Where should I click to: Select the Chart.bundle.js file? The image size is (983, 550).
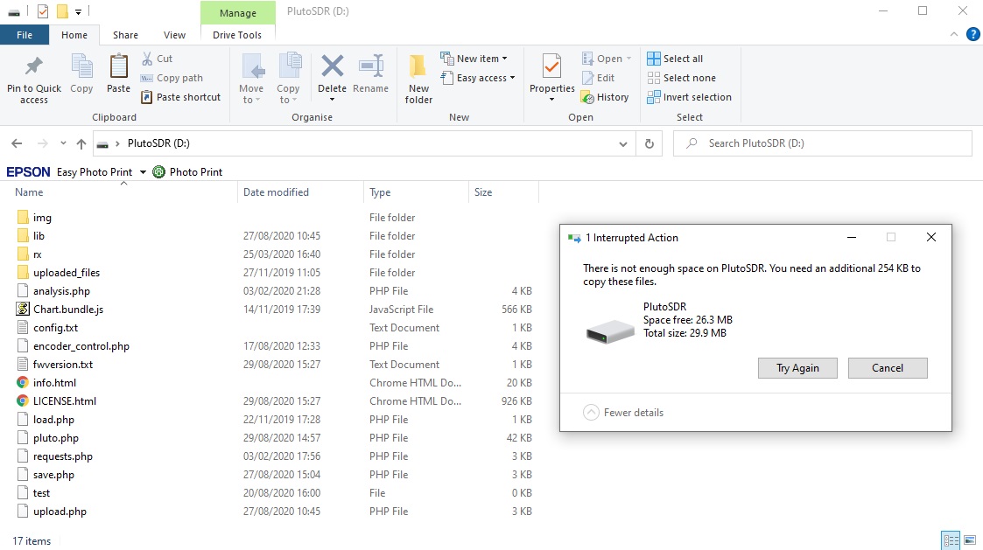point(68,310)
